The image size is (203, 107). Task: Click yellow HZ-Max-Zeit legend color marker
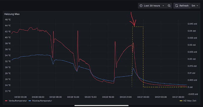click(181, 101)
